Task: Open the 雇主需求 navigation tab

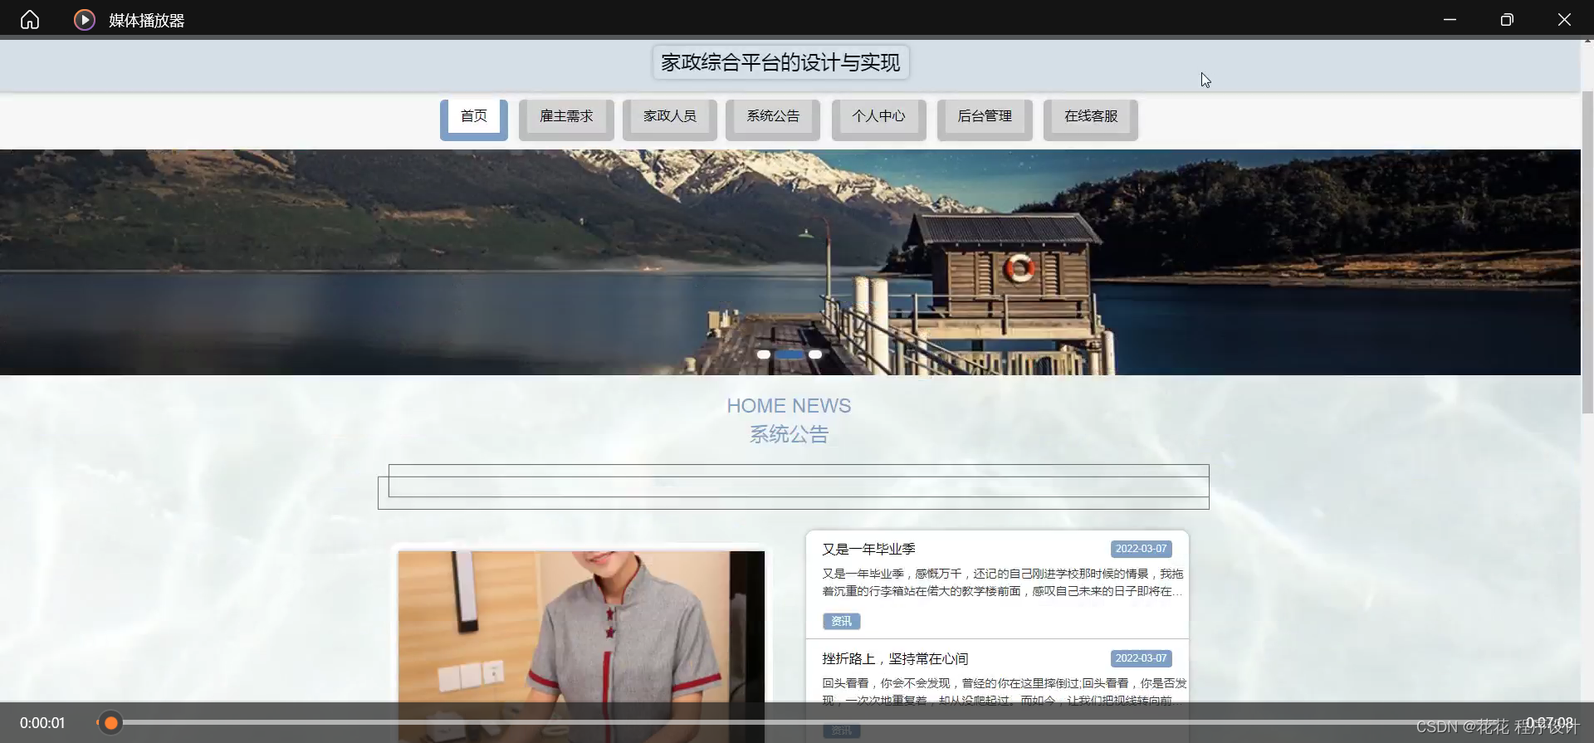Action: [x=566, y=119]
